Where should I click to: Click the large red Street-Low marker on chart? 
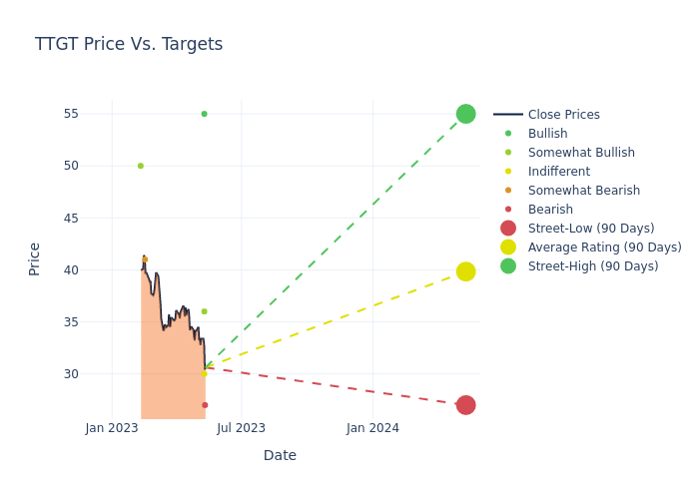[465, 405]
